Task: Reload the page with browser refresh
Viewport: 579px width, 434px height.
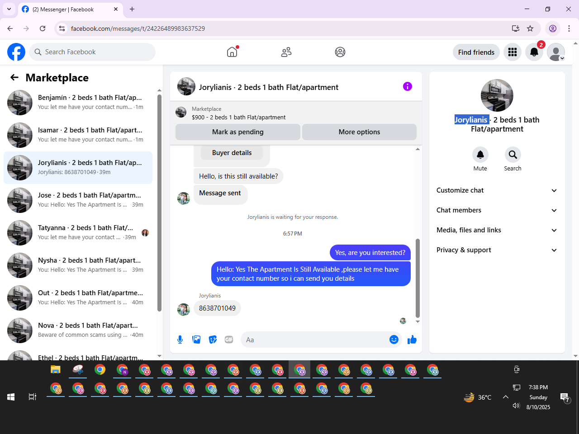Action: pos(43,28)
